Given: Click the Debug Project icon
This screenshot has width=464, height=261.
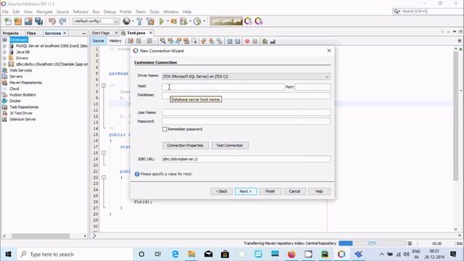Looking at the screenshot, I should (174, 21).
